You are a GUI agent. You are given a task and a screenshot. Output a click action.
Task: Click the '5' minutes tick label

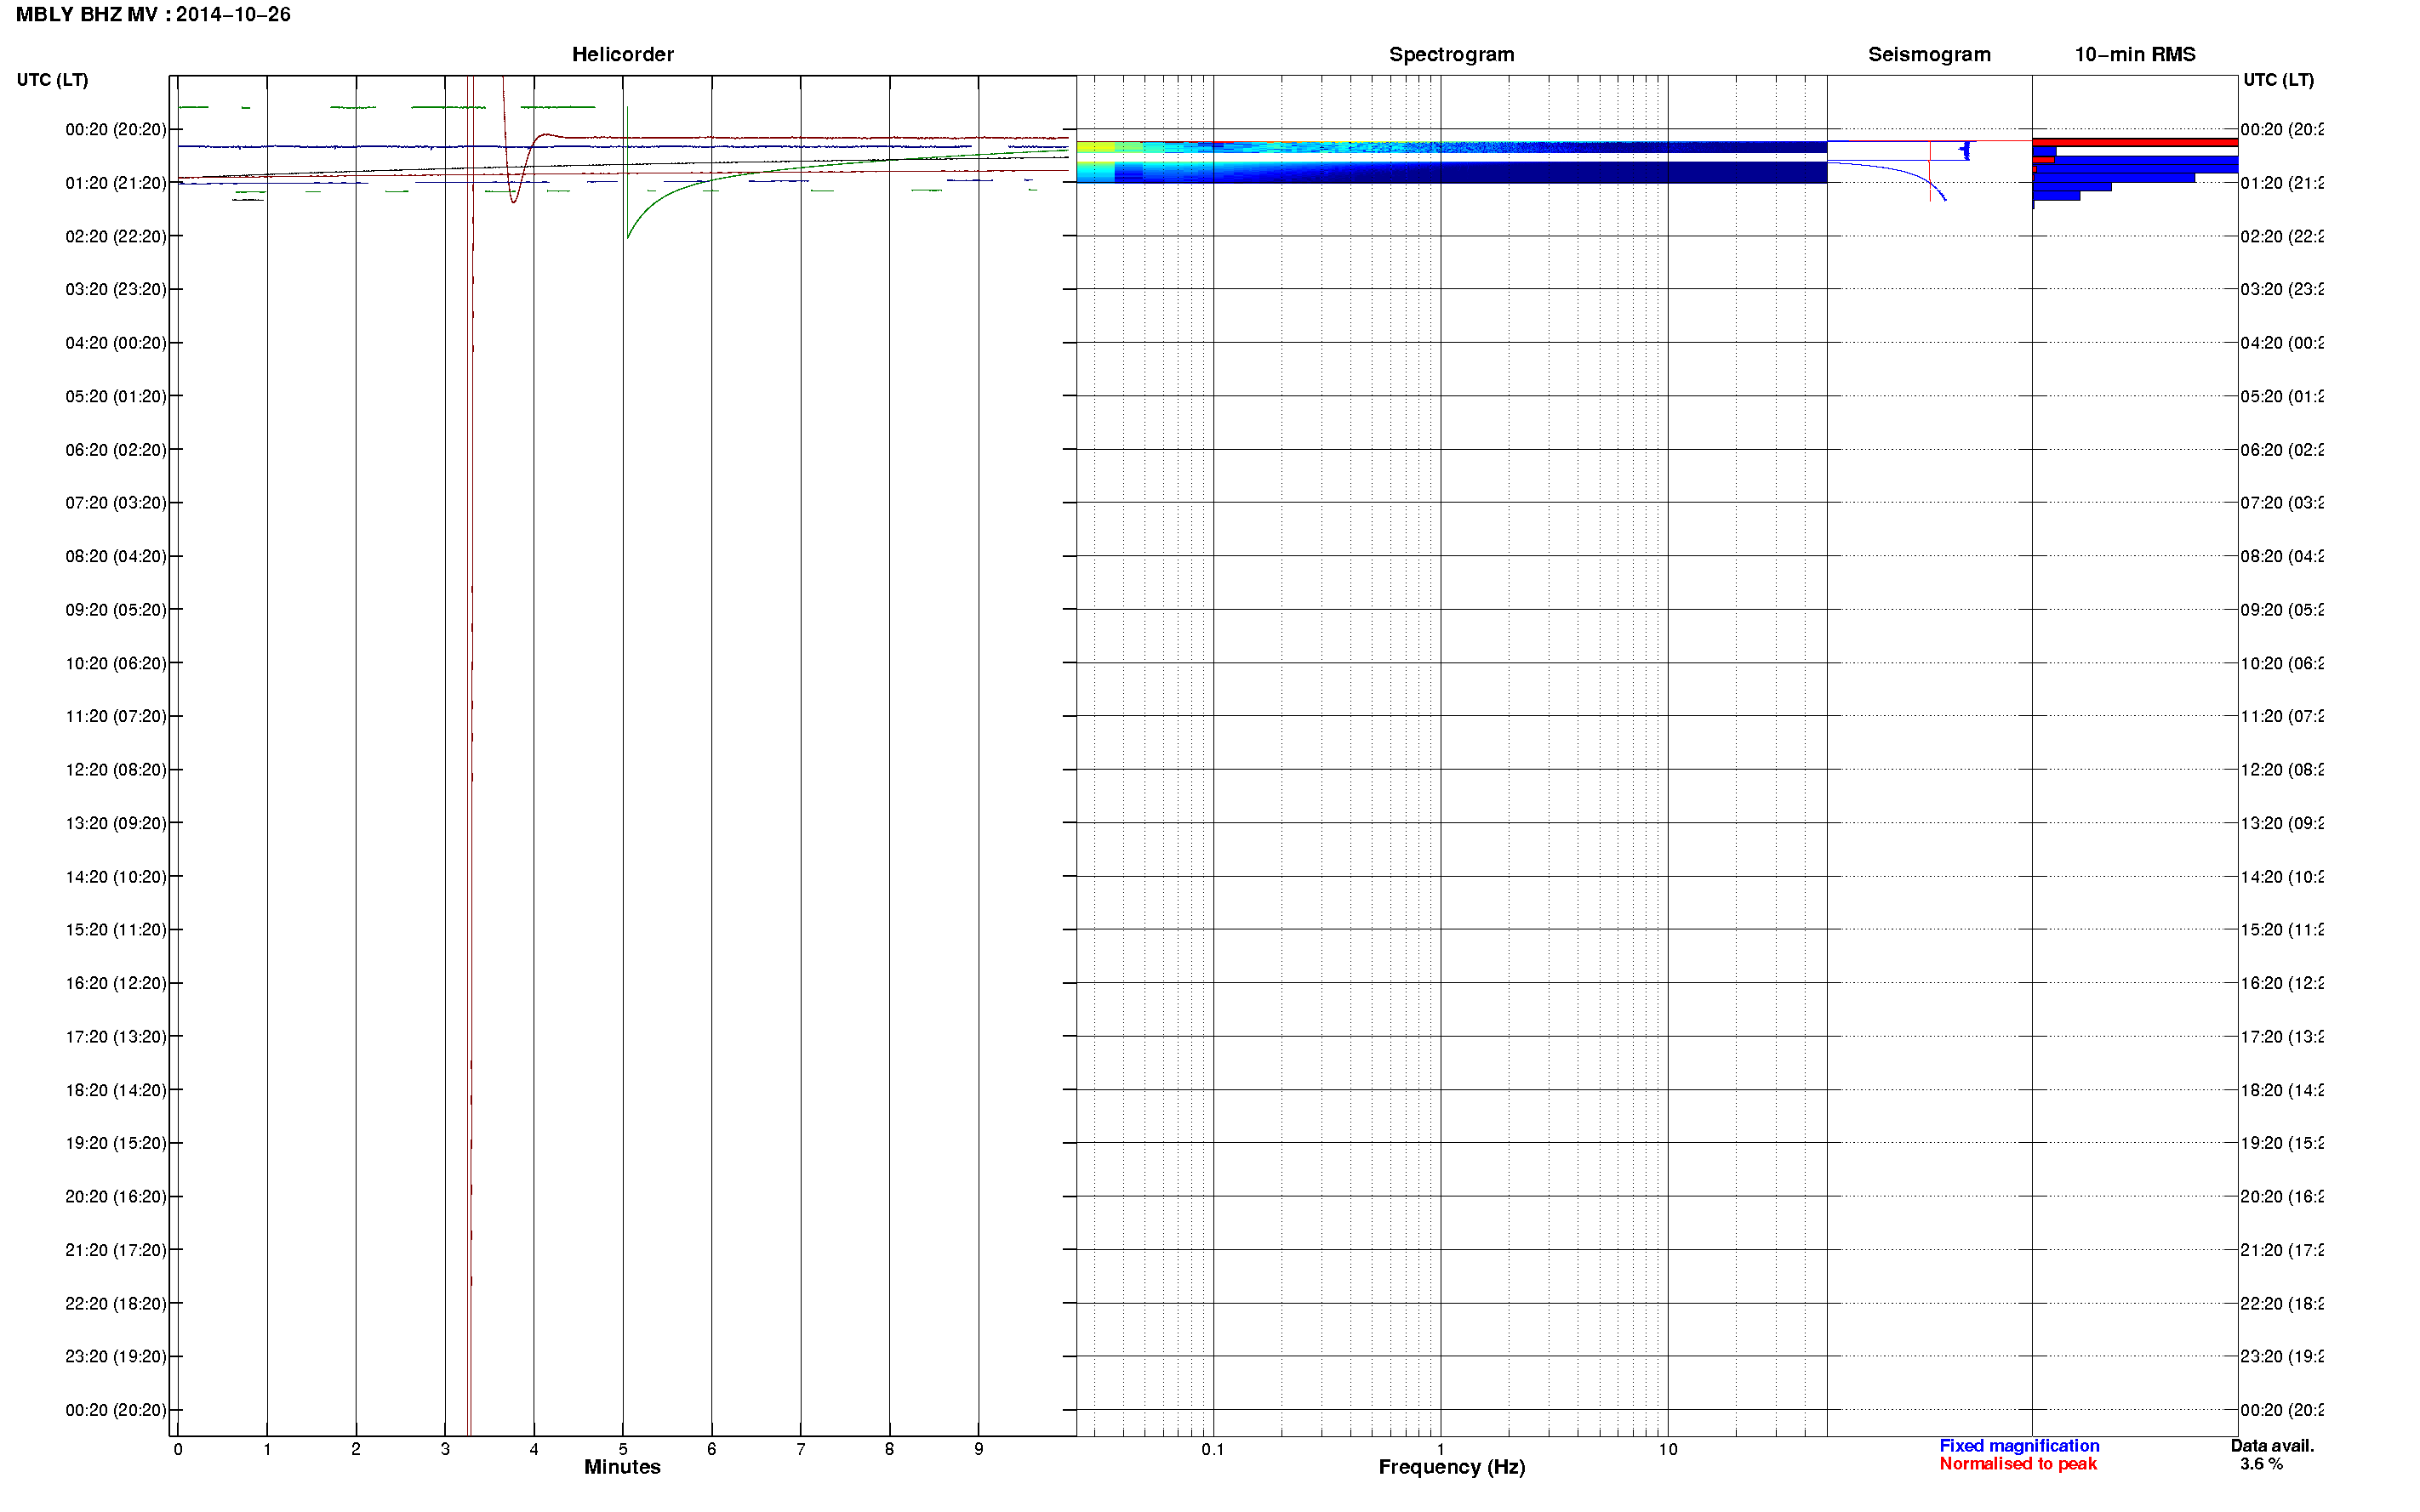[x=623, y=1449]
